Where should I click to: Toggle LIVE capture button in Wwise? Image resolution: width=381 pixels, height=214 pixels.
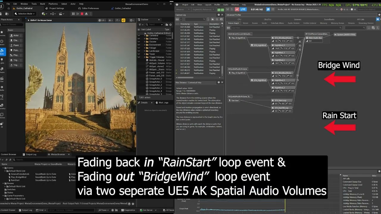click(x=243, y=10)
